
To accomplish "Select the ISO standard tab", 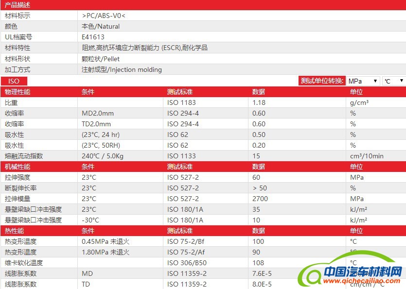I will tap(14, 81).
